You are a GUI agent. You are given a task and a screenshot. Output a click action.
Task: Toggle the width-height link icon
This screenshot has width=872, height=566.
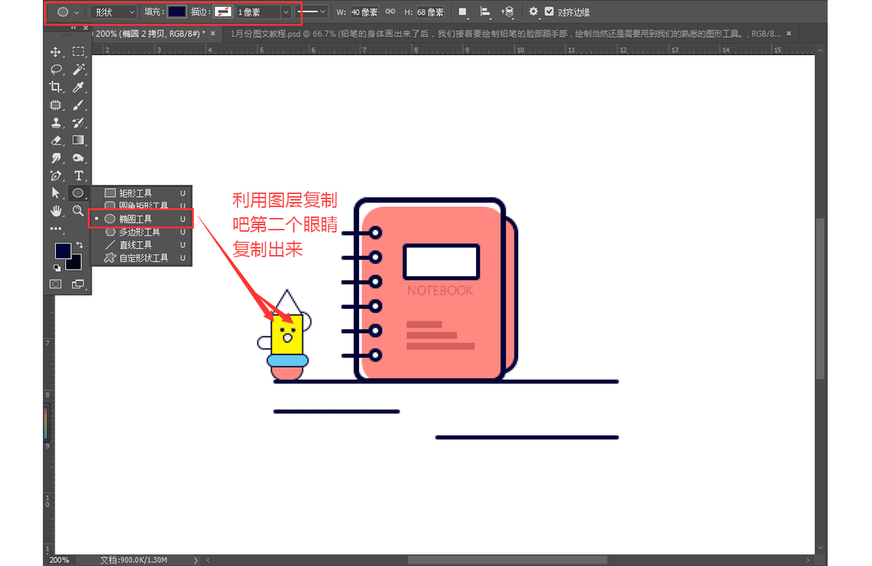tap(390, 12)
